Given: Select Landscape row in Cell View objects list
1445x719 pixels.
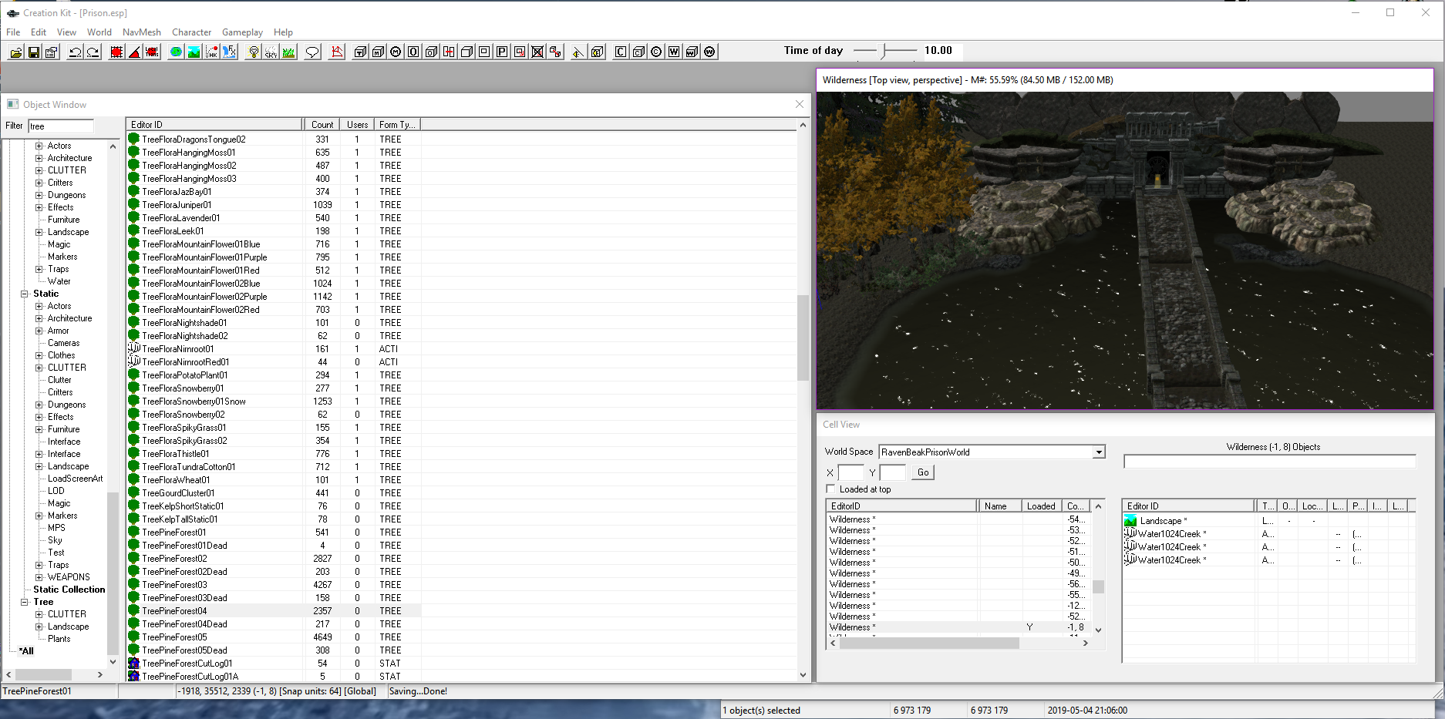Looking at the screenshot, I should click(1267, 521).
